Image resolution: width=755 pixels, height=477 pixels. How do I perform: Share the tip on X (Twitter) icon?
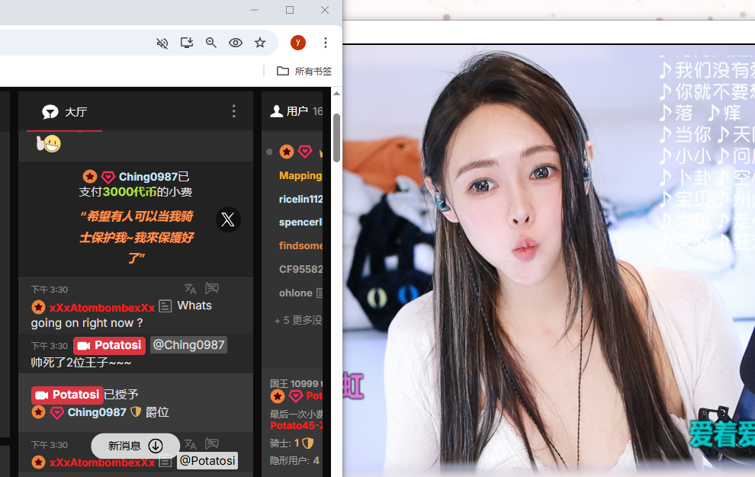227,219
